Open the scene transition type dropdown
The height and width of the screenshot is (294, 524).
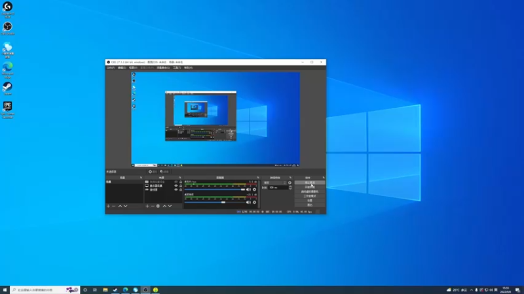pos(274,183)
